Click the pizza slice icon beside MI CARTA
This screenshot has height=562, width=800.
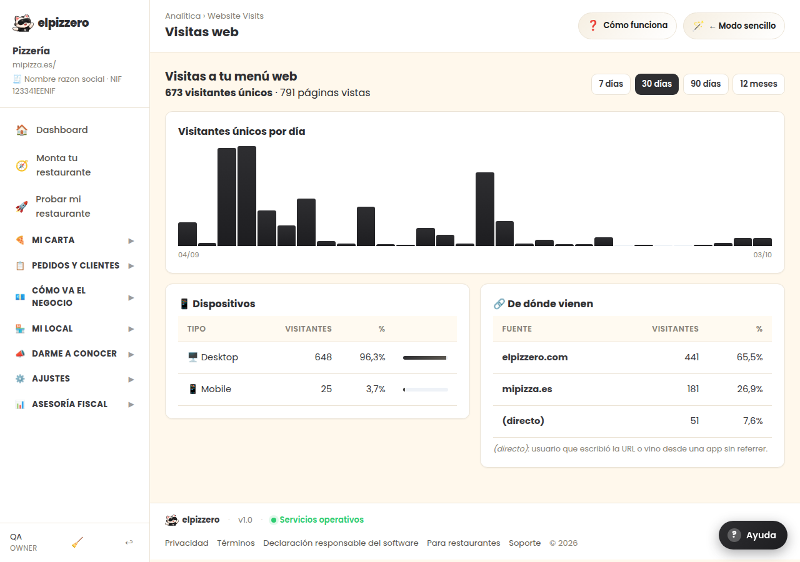[20, 240]
